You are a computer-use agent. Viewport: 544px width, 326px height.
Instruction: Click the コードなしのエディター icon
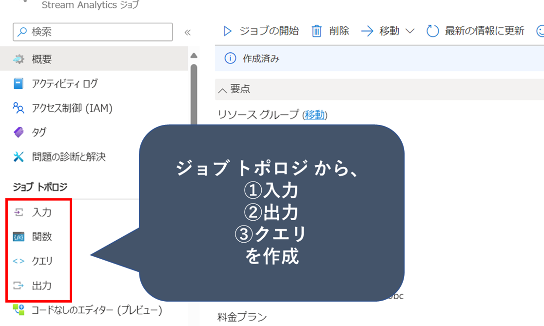19,310
